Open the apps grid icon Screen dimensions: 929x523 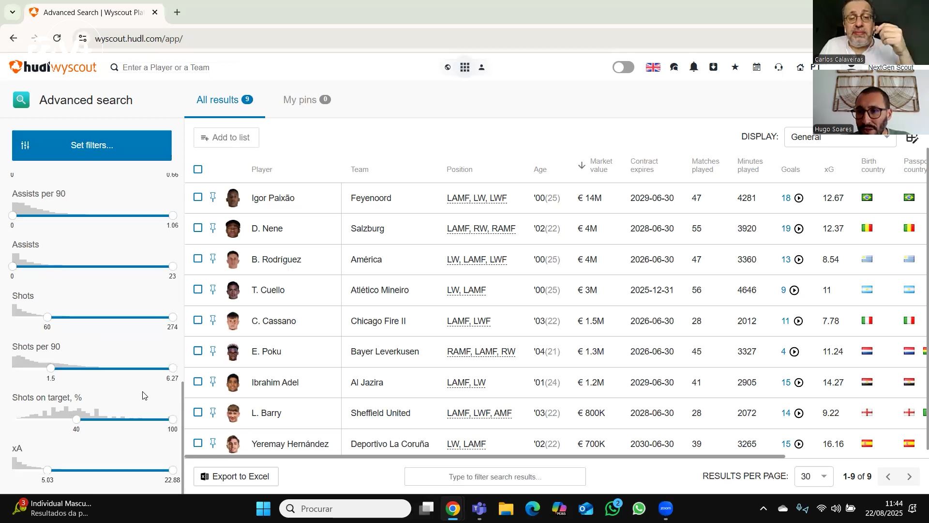[x=465, y=67]
